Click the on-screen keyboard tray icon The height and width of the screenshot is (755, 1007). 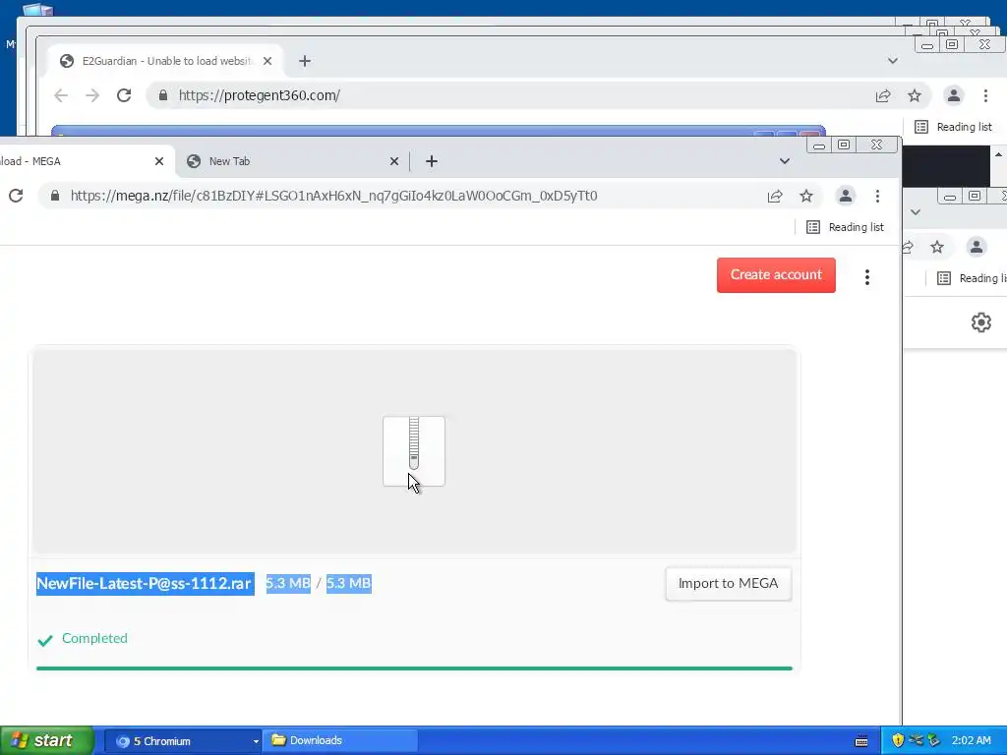point(861,741)
